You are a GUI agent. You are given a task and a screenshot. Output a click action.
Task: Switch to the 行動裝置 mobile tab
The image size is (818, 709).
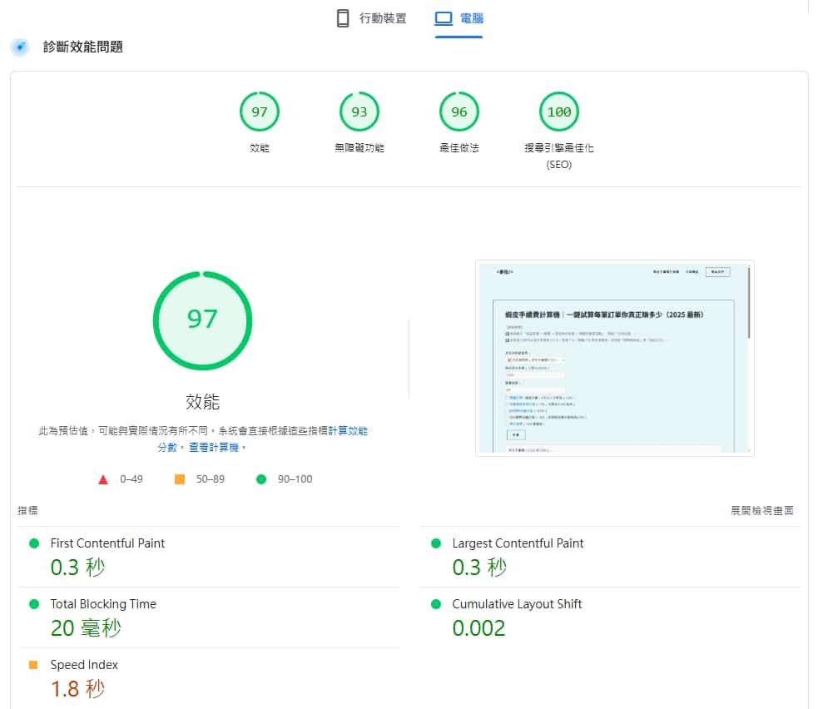[371, 18]
